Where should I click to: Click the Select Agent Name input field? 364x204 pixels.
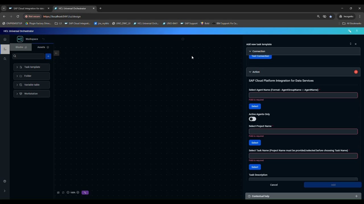click(x=303, y=95)
